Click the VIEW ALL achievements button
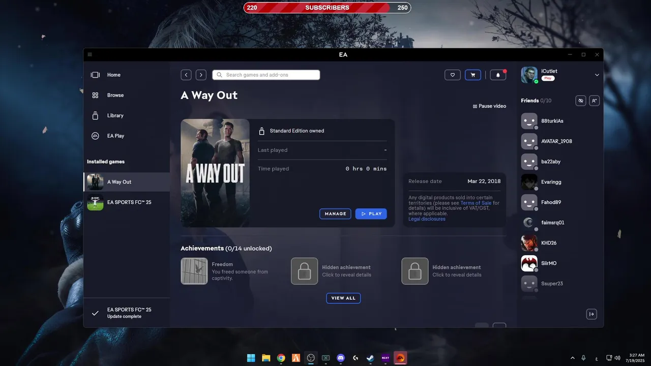 click(343, 298)
